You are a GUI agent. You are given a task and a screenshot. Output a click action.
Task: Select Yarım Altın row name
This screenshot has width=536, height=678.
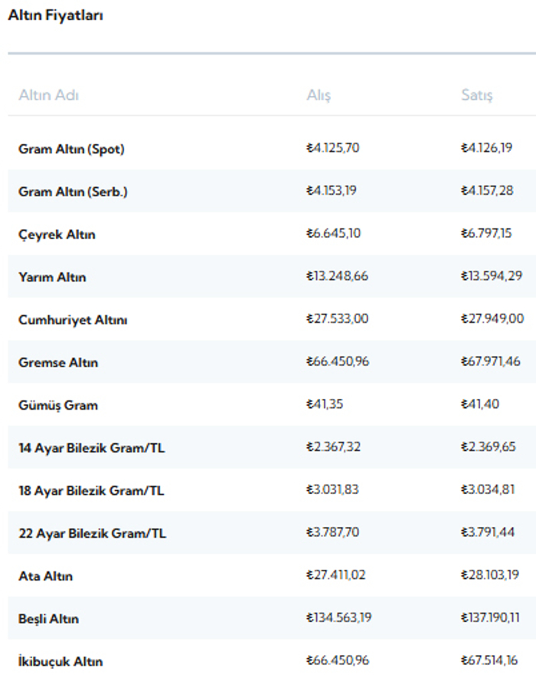point(52,277)
